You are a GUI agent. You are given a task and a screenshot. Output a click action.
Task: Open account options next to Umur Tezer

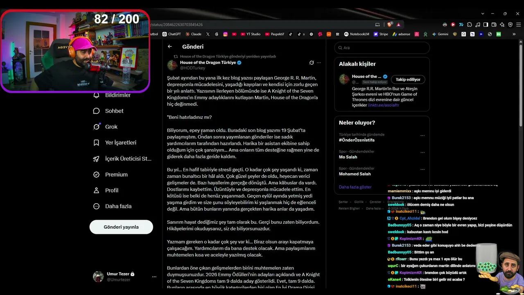[154, 277]
